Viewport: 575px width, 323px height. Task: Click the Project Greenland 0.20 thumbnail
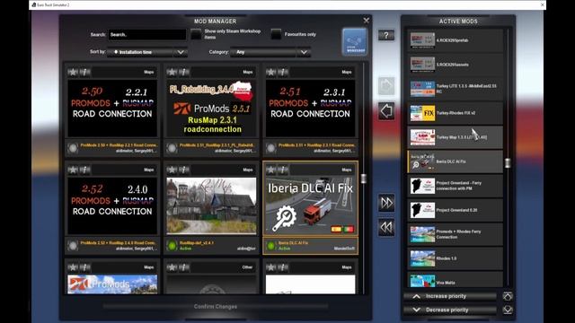422,210
